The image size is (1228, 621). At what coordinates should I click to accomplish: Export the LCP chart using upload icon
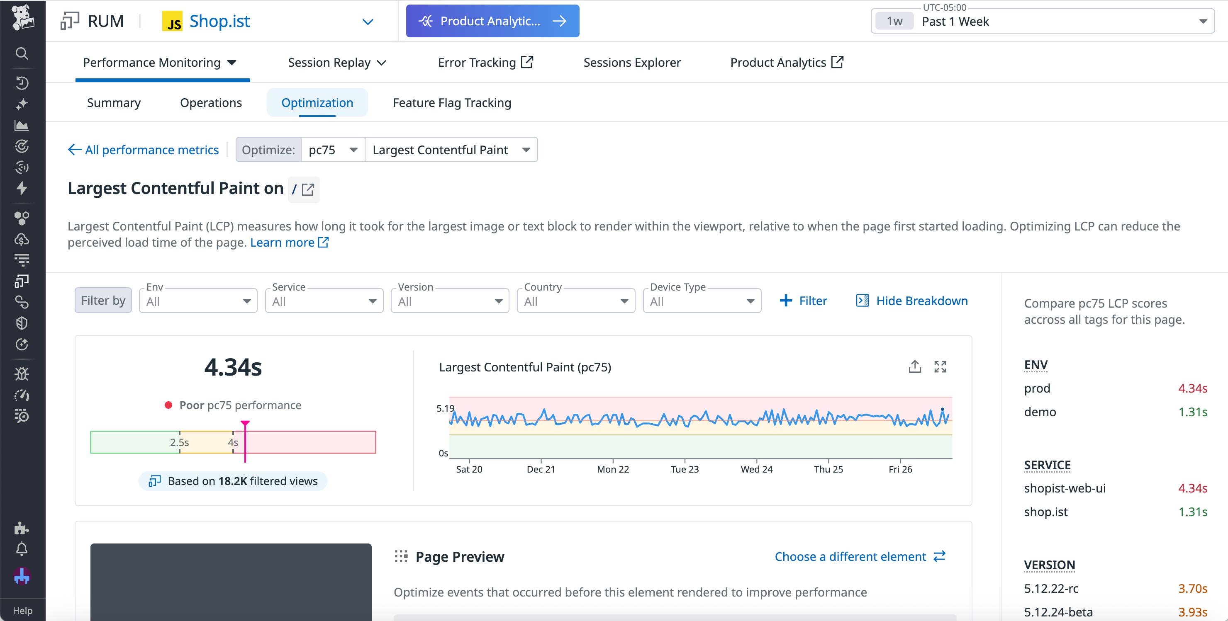pyautogui.click(x=915, y=367)
